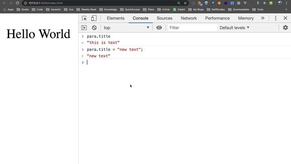Image resolution: width=291 pixels, height=164 pixels.
Task: Toggle the console sidebar icon
Action: 84,28
